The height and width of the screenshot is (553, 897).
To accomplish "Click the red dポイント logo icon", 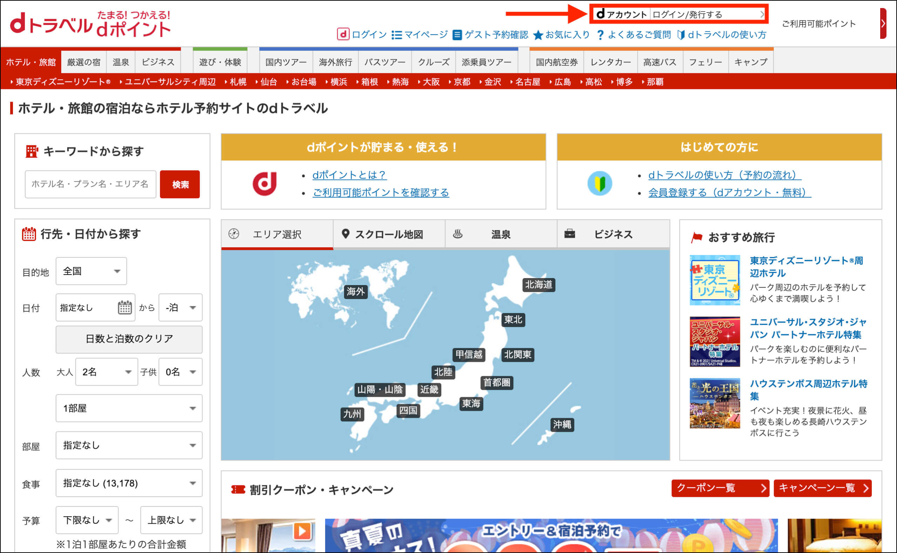I will (265, 184).
